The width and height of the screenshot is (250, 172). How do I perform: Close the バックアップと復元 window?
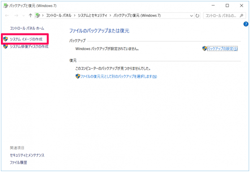coord(241,5)
